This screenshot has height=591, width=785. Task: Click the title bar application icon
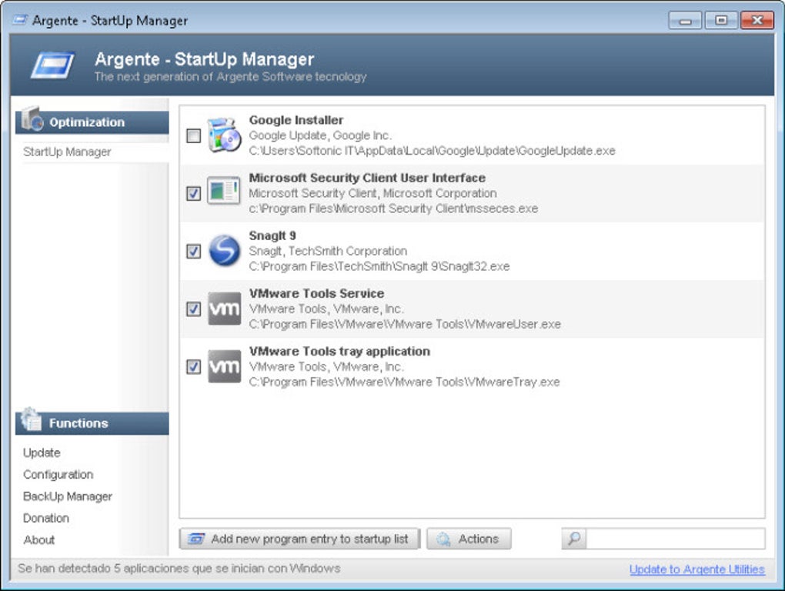click(x=20, y=20)
